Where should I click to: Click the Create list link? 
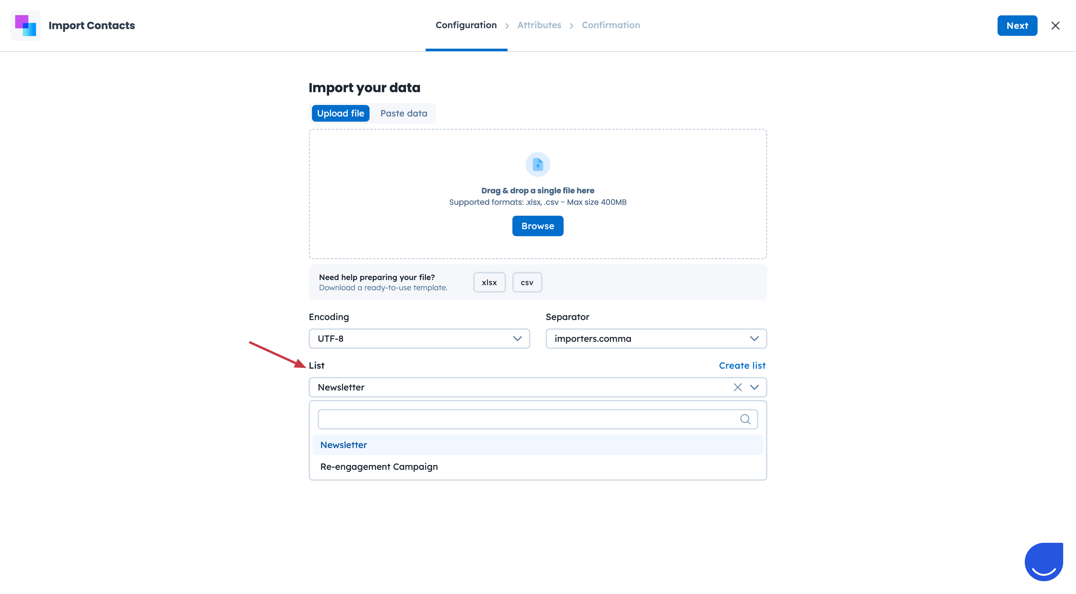[x=742, y=365]
